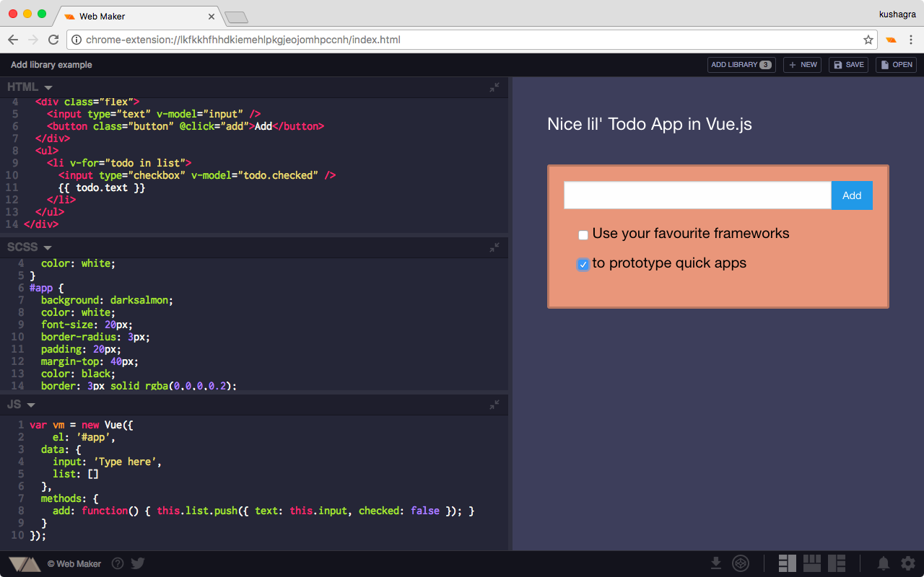The width and height of the screenshot is (924, 577).
Task: Select the Web Maker browser tab
Action: click(x=139, y=16)
